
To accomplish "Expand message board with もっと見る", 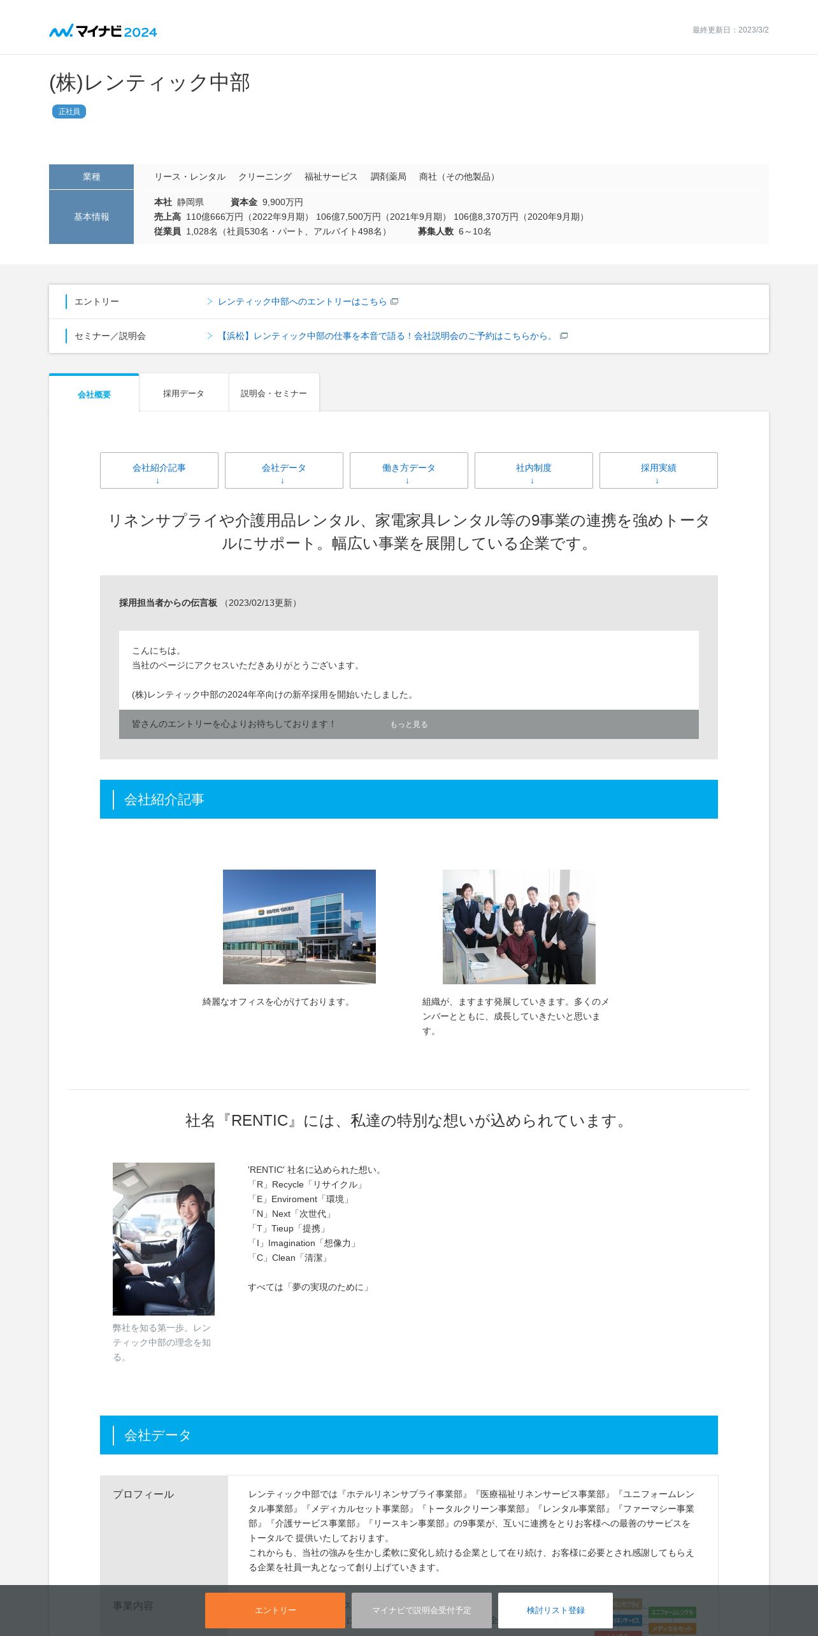I will click(x=409, y=724).
